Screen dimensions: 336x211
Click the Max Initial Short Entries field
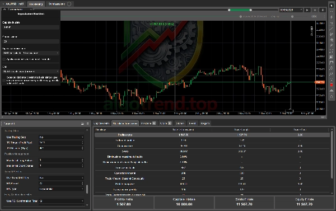[61, 166]
